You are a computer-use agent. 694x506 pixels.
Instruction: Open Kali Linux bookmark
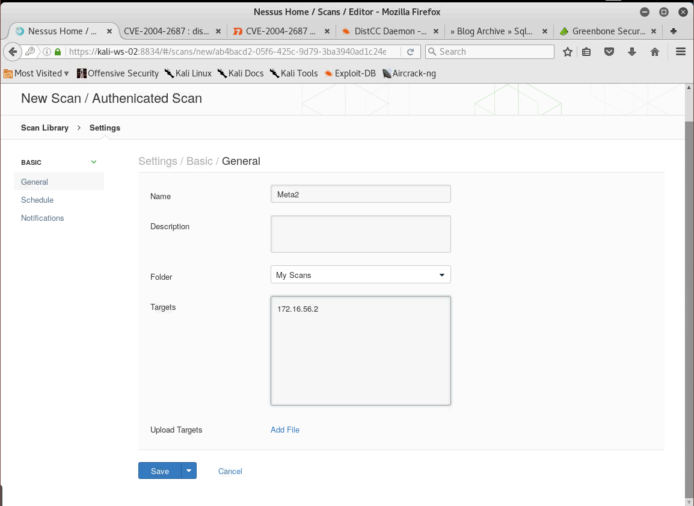click(188, 73)
